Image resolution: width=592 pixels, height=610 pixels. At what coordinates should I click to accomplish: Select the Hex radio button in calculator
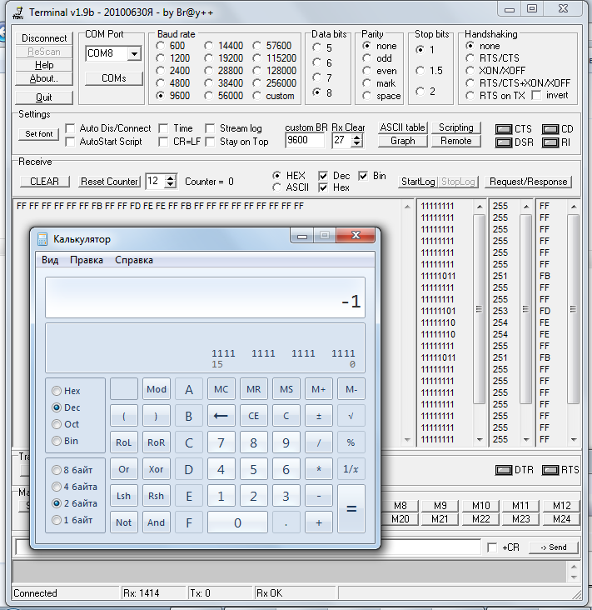[57, 391]
